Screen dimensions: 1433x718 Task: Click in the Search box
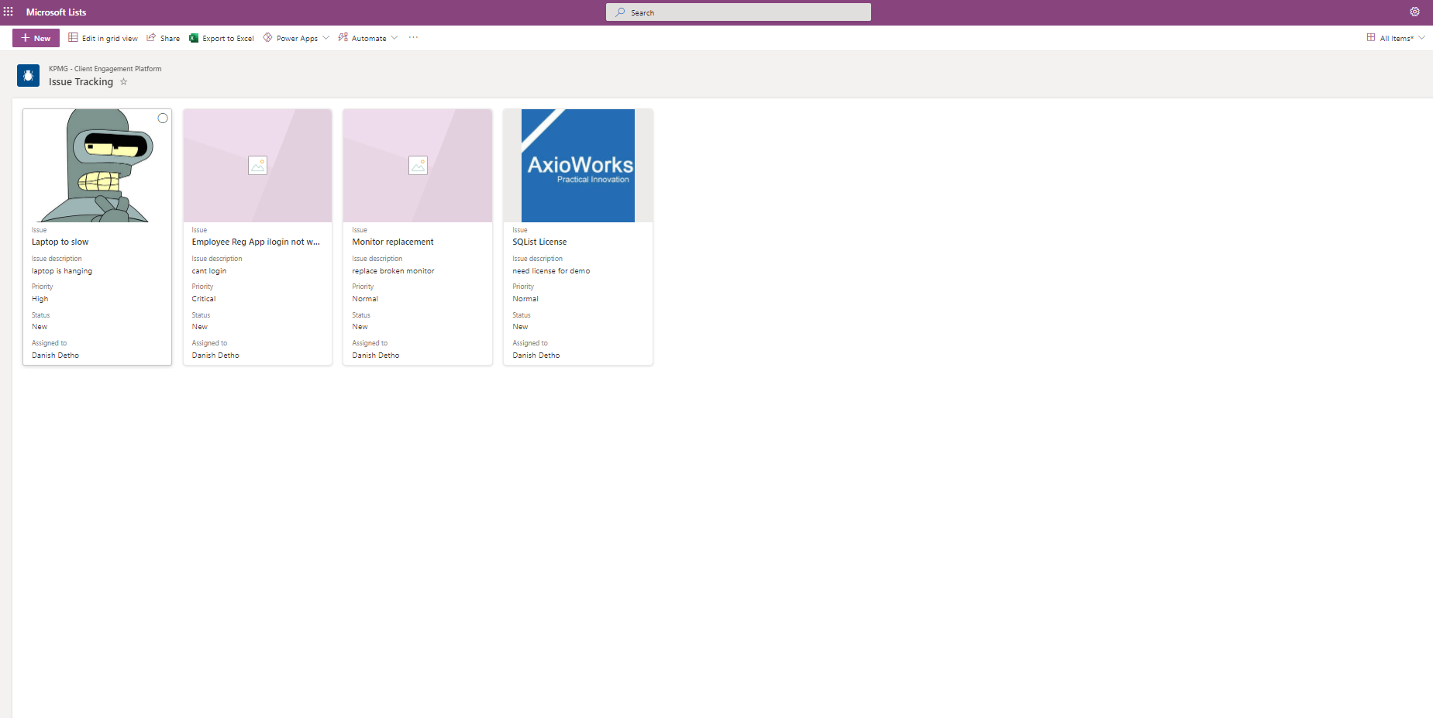pyautogui.click(x=738, y=12)
